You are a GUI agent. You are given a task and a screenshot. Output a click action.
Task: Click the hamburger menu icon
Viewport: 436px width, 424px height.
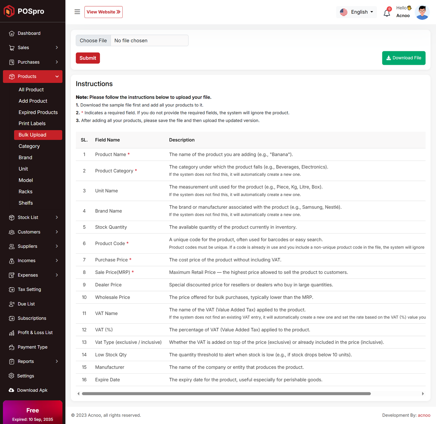click(x=77, y=12)
